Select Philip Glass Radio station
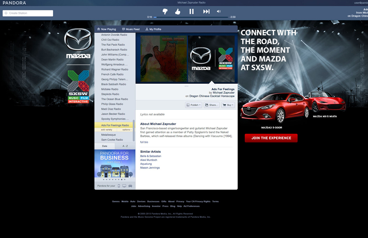Screen dimensions: 368x238 point(112,104)
